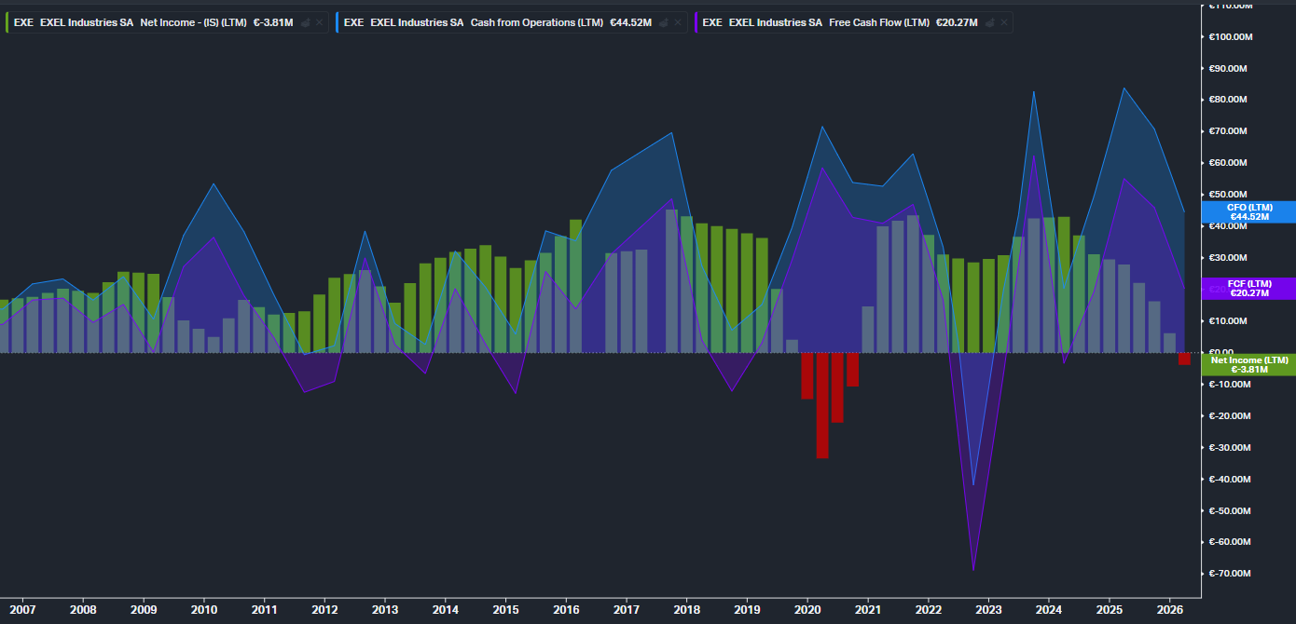The height and width of the screenshot is (624, 1296).
Task: Select the Free Cash Flow (LTM) legend entry
Action: click(x=853, y=22)
